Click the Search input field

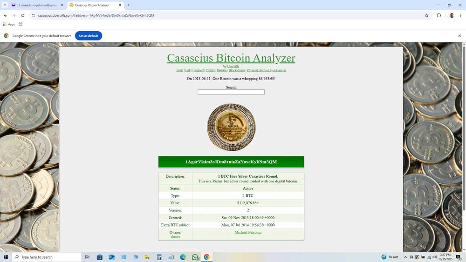[x=231, y=92]
